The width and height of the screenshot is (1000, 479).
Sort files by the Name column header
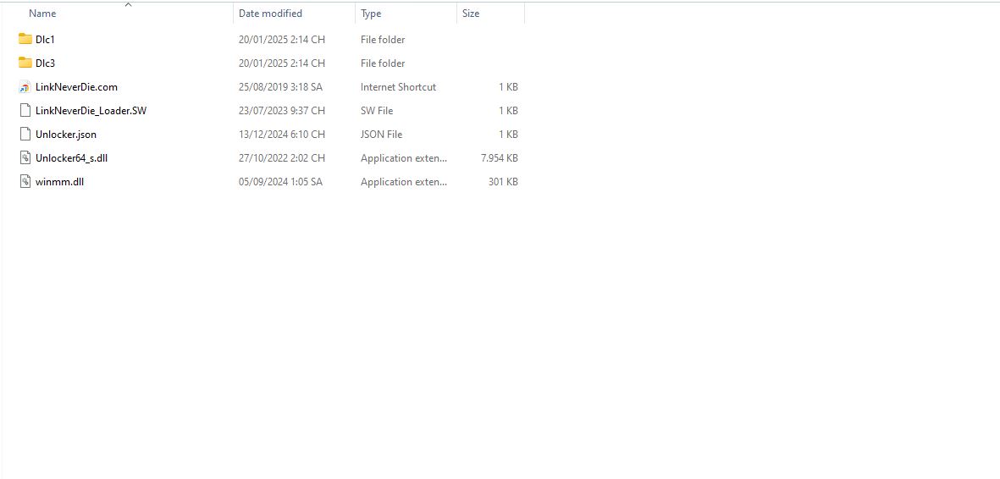(42, 14)
